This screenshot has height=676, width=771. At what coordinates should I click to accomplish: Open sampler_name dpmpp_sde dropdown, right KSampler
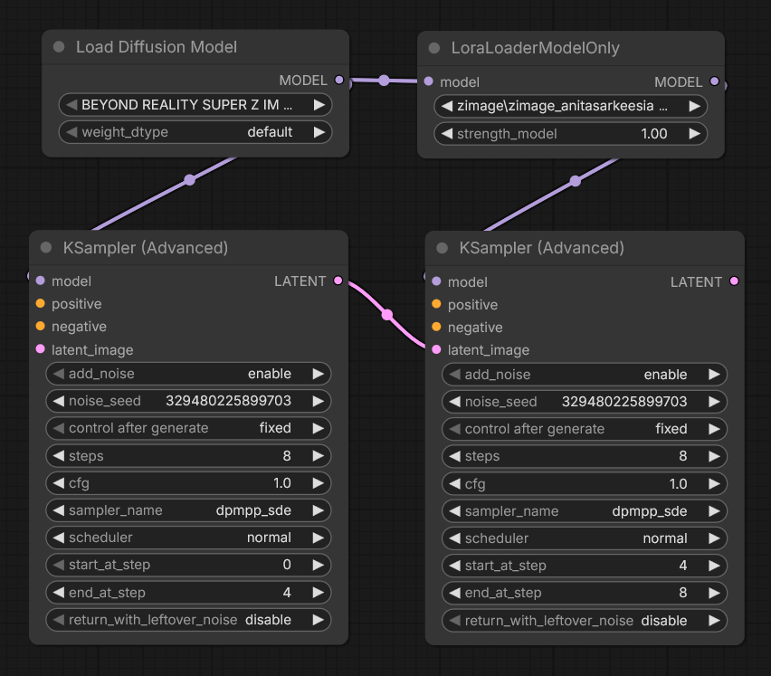(x=585, y=511)
